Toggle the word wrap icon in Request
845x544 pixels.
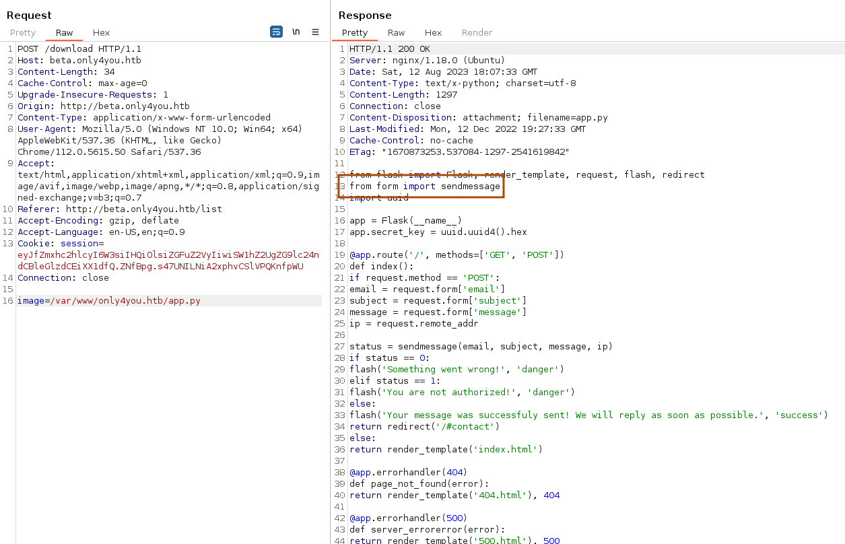(276, 32)
